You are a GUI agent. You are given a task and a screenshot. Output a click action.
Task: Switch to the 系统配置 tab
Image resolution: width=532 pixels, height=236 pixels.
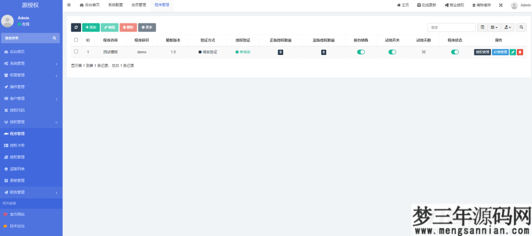[x=115, y=5]
